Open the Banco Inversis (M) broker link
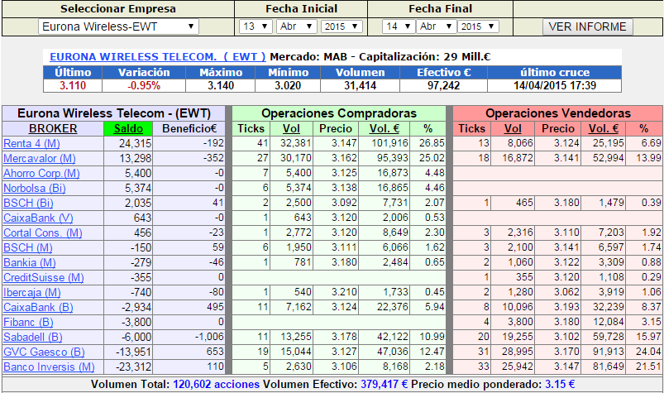The width and height of the screenshot is (664, 393). 46,367
